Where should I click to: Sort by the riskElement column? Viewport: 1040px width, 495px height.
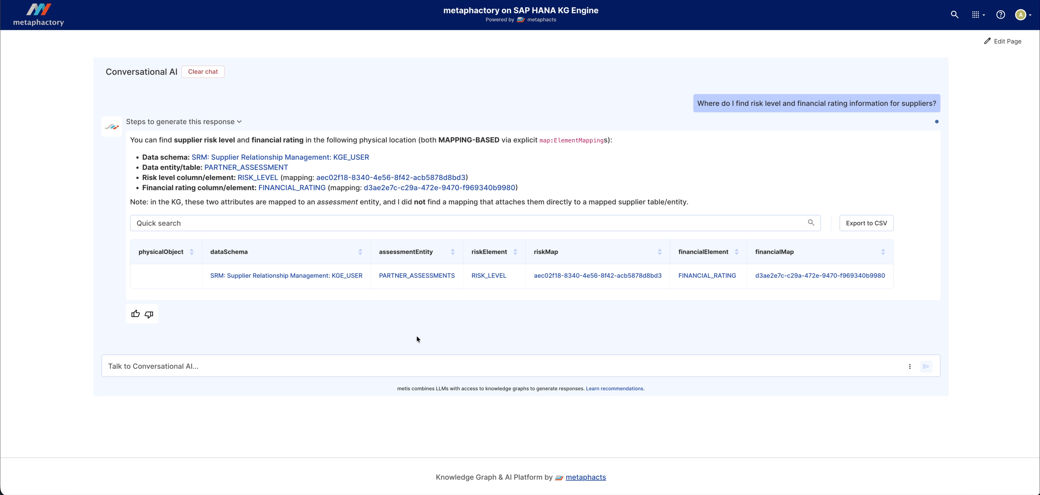click(515, 252)
